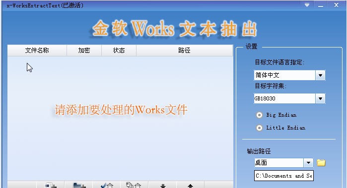
Task: Click the GB18030 combo box field
Action: [x=289, y=98]
